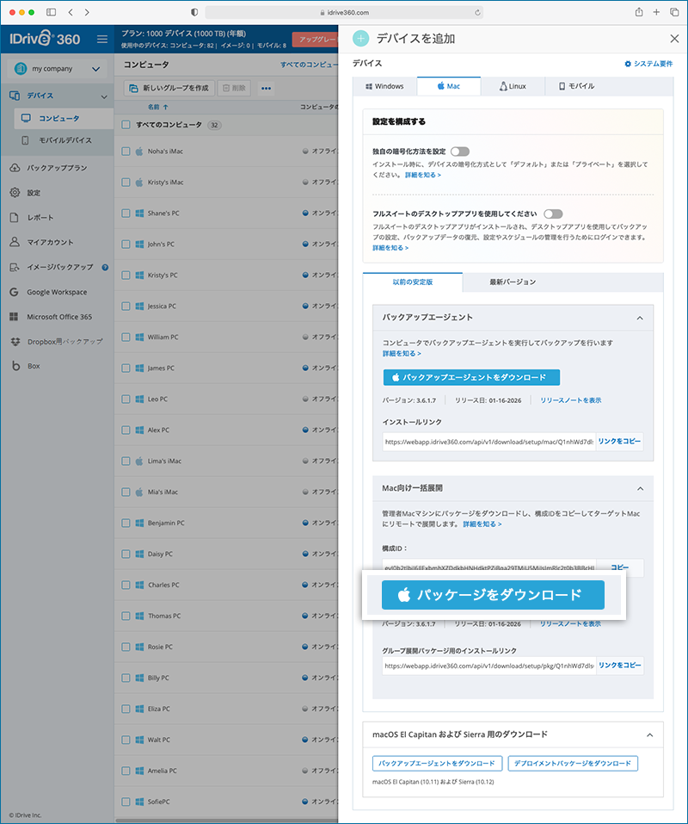The image size is (688, 824).
Task: Check the box for Noha's iMac
Action: (x=126, y=151)
